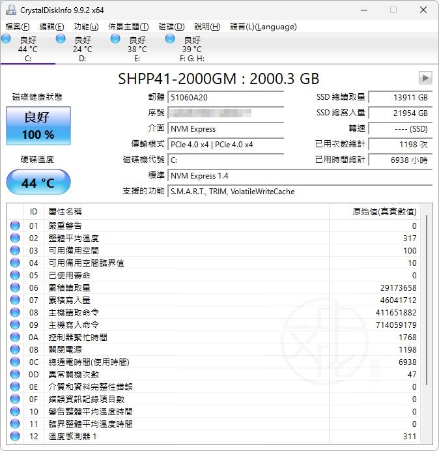Viewport: 439px width, 451px height.
Task: Open the 說明(H) menu
Action: (207, 27)
